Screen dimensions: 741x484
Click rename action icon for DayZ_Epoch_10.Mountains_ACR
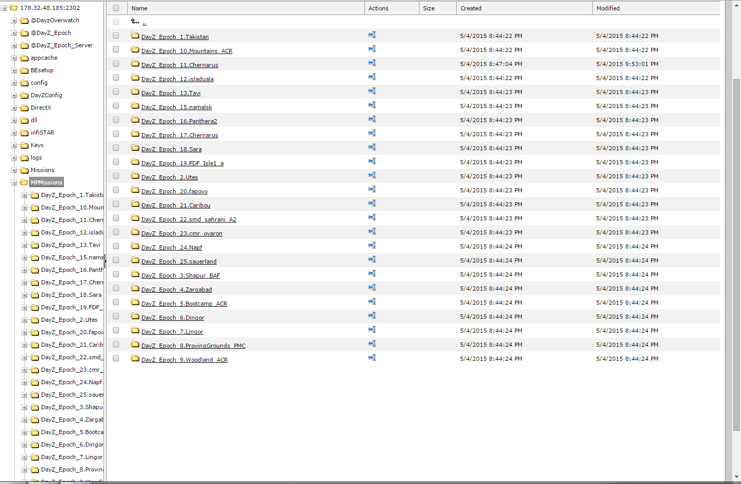372,49
